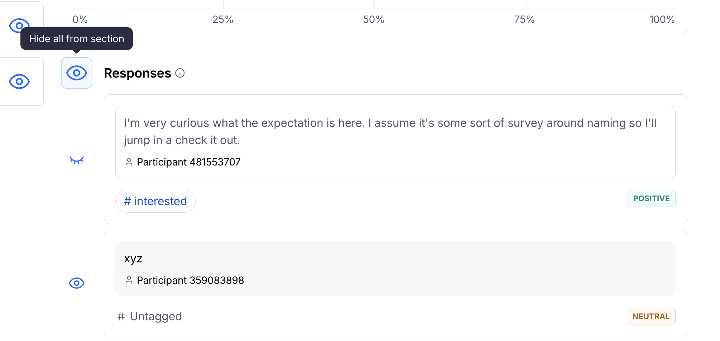Select the 'xyz' response text
Viewport: 720px width, 341px height.
(133, 258)
